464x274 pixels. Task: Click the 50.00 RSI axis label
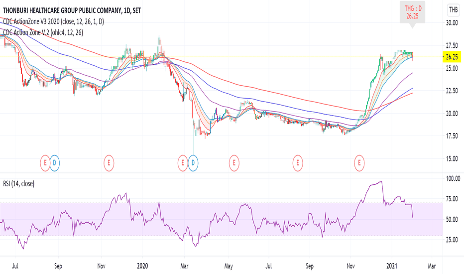tap(452, 220)
